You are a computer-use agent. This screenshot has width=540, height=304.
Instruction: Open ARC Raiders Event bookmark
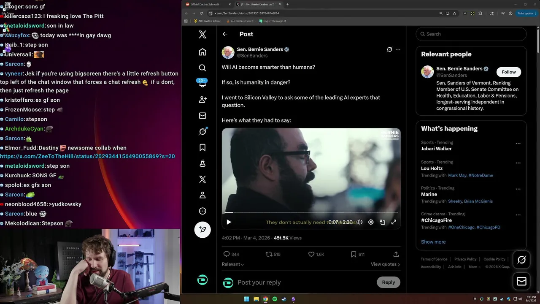tap(241, 21)
